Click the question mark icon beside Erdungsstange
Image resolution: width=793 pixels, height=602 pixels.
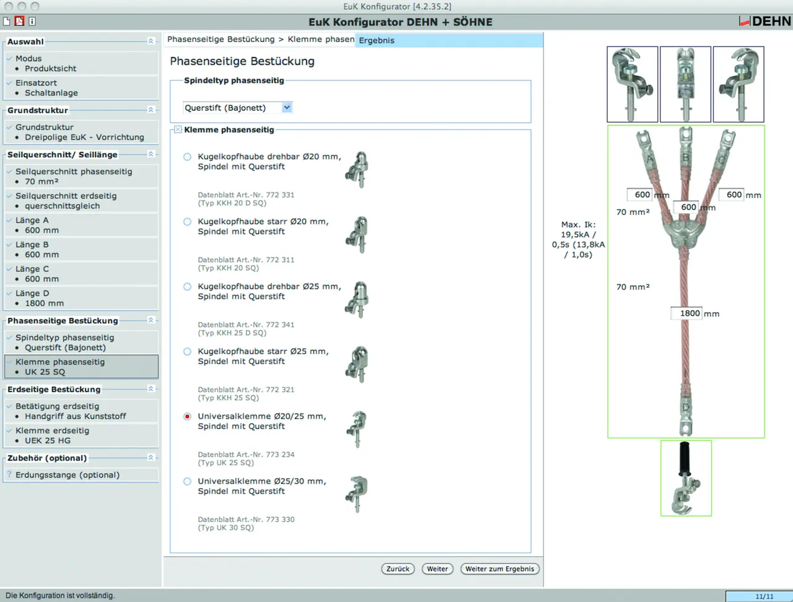9,475
